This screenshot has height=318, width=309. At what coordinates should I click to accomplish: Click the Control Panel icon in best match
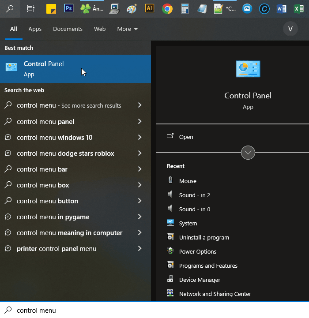11,67
